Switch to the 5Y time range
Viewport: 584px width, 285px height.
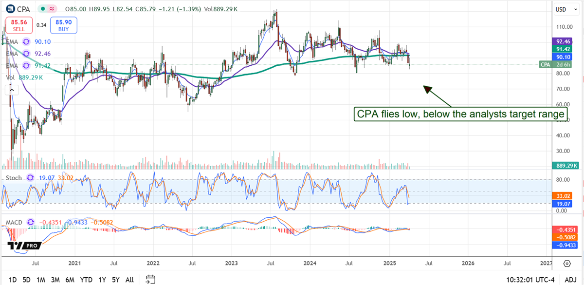116,280
